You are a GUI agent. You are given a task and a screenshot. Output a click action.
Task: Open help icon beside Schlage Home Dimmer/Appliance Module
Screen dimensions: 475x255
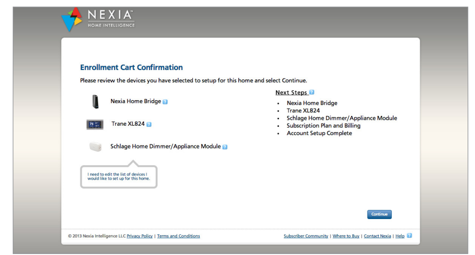pyautogui.click(x=225, y=147)
